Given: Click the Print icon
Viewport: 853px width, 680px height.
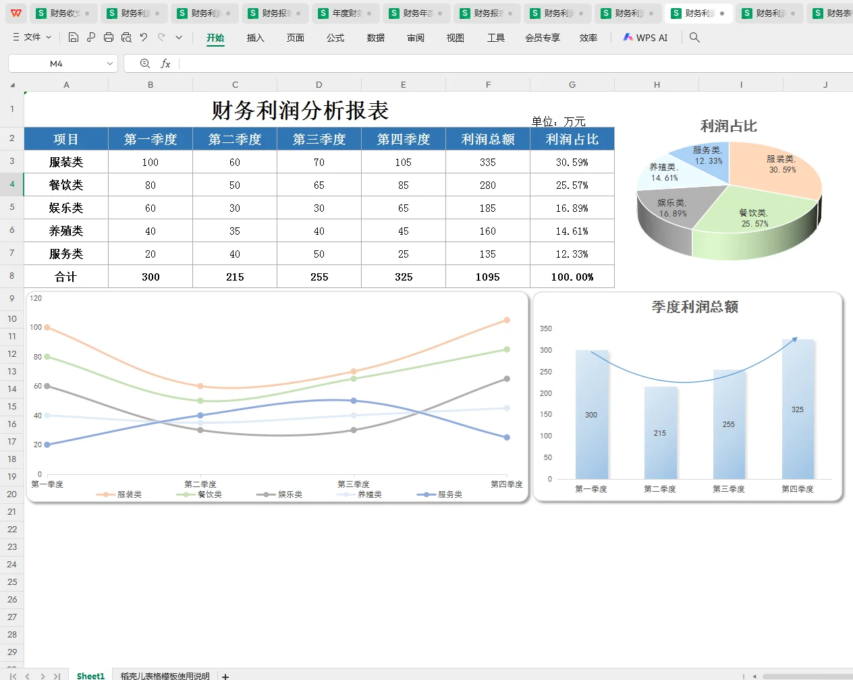Looking at the screenshot, I should [x=109, y=38].
